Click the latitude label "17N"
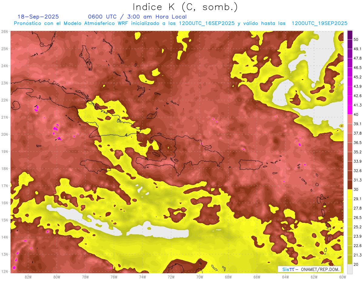Screen dimensions: 364x281 click(5, 186)
